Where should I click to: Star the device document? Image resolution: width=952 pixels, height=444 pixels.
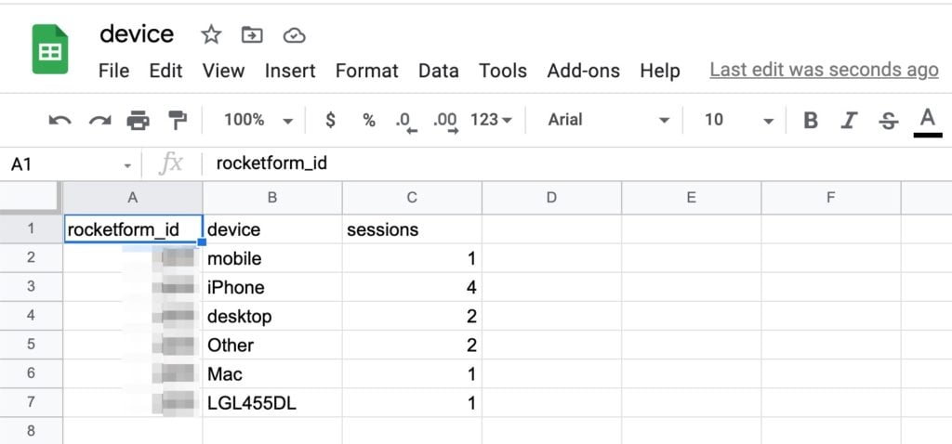pos(212,35)
